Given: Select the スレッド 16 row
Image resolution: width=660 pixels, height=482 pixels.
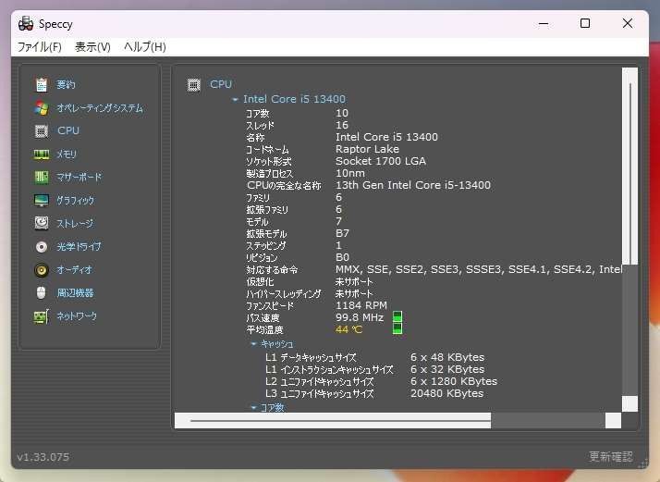Looking at the screenshot, I should 297,125.
